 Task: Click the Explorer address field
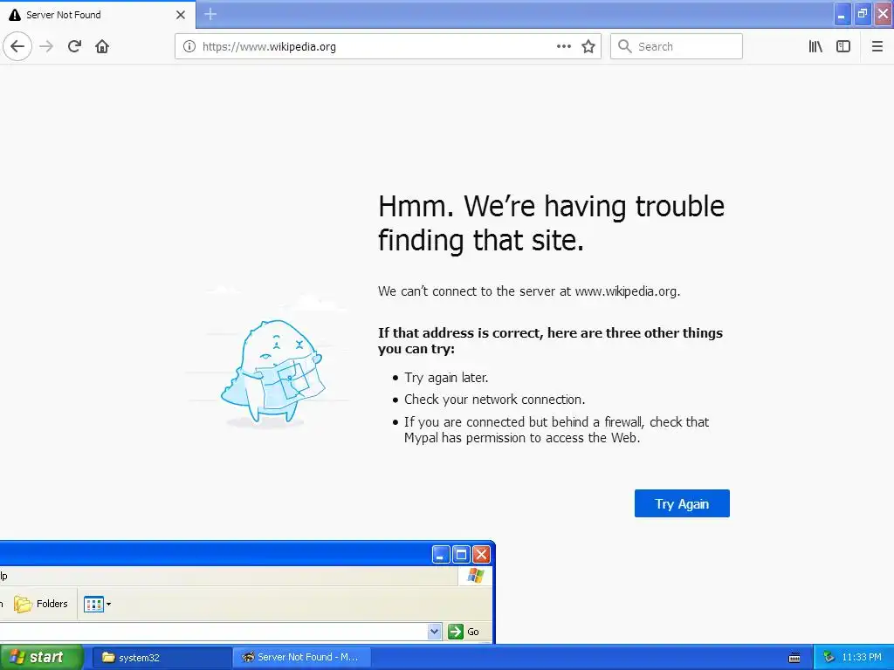213,632
